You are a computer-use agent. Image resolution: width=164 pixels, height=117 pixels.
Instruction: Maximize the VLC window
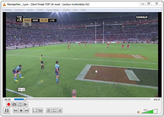click(149, 4)
